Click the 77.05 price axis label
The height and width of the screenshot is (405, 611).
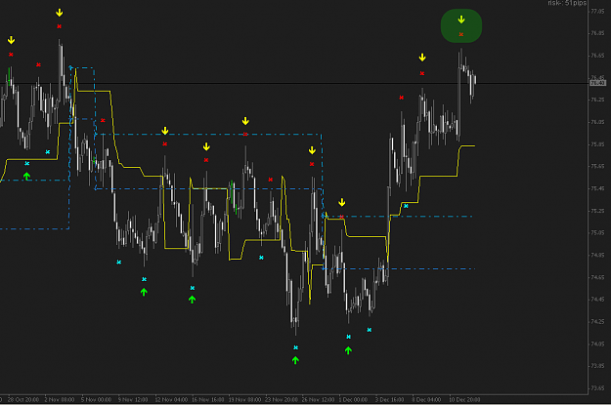pos(597,12)
